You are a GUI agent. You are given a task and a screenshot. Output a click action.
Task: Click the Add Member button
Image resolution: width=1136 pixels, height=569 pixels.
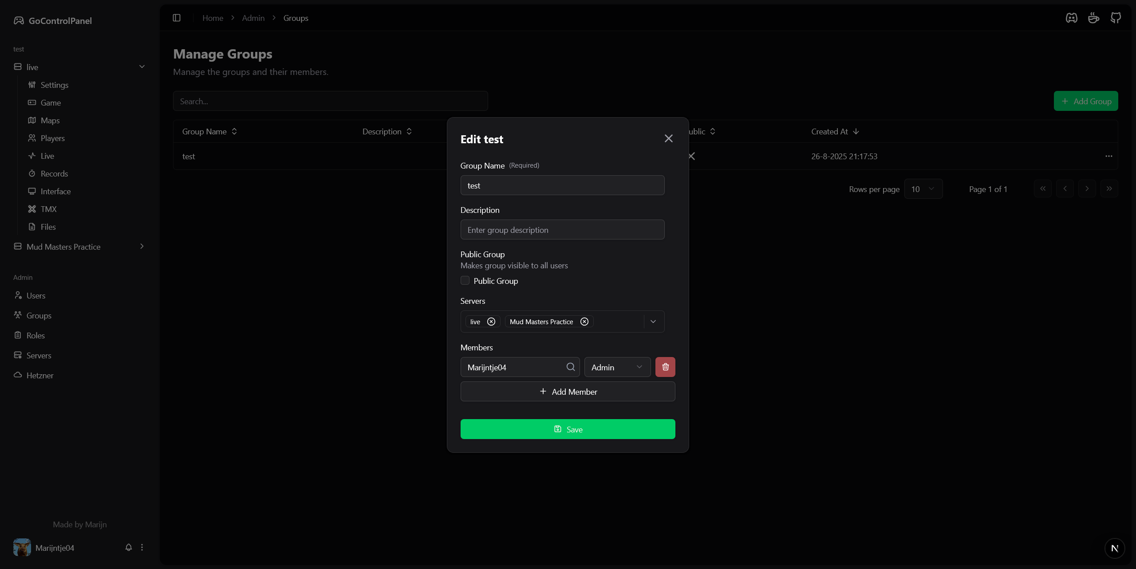coord(568,392)
